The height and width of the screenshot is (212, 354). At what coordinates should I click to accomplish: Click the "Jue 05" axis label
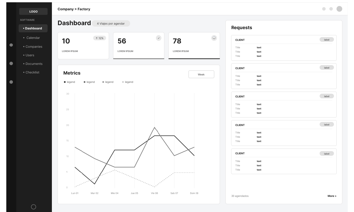(x=134, y=193)
